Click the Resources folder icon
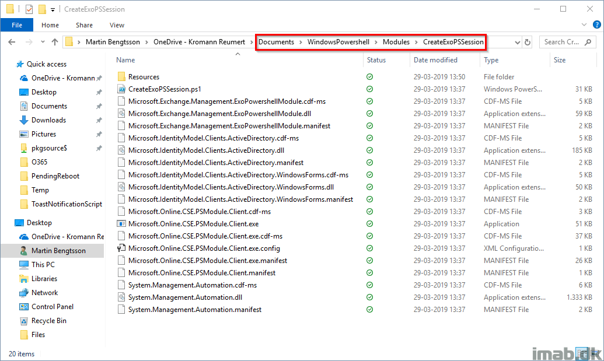 click(121, 76)
